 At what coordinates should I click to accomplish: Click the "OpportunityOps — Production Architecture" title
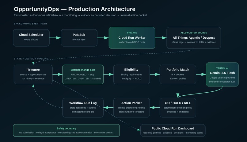(x=74, y=9)
